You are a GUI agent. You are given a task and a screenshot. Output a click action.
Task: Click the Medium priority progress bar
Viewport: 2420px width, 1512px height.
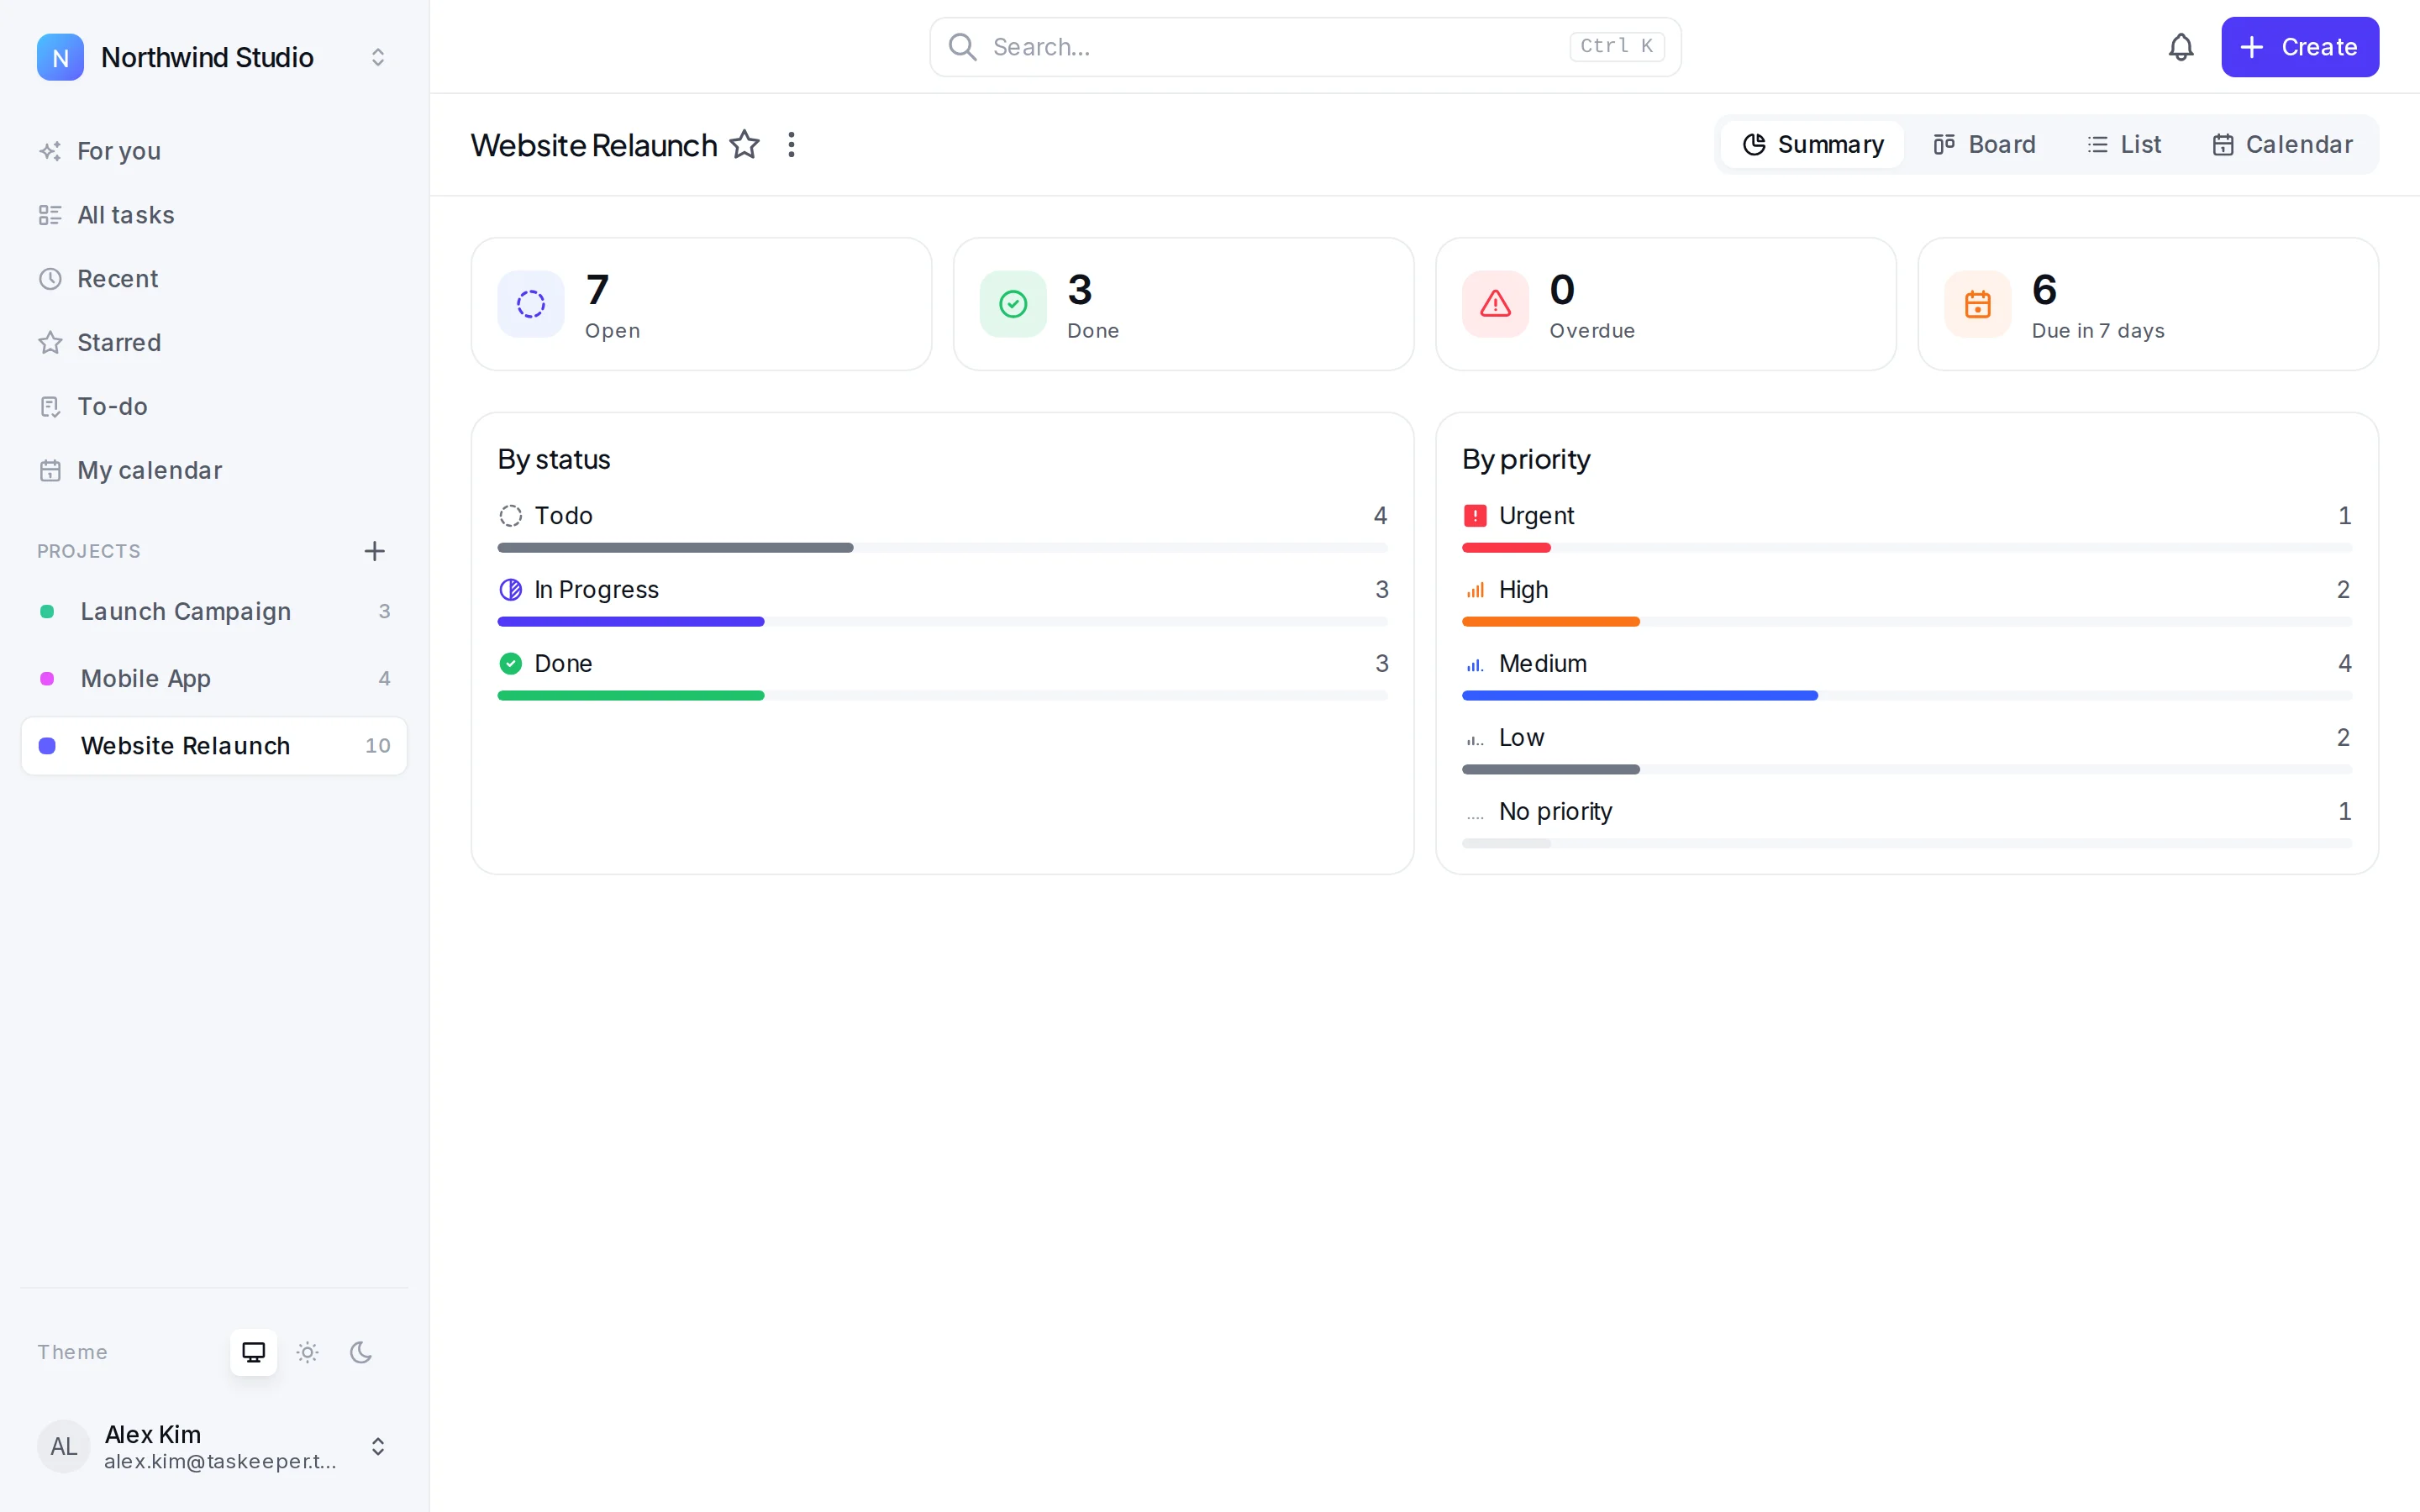pyautogui.click(x=1906, y=696)
